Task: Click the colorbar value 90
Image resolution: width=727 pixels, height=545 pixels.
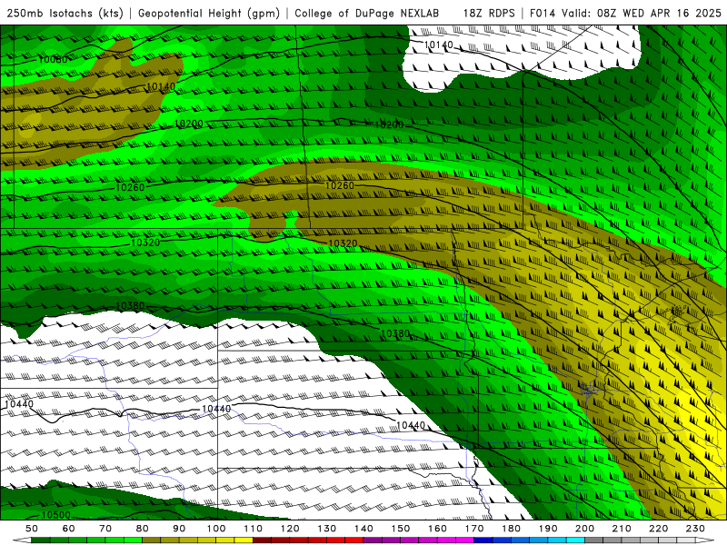Action: point(179,529)
